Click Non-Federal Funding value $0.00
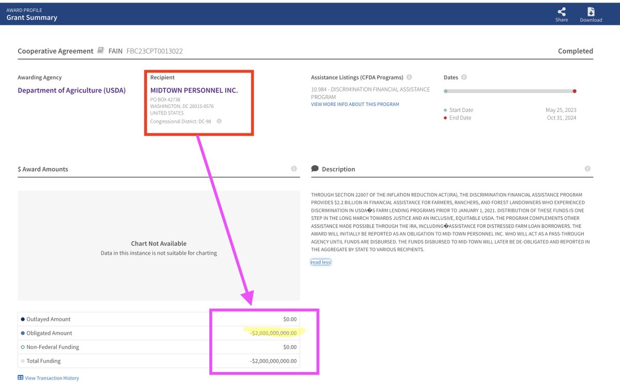 pos(290,347)
